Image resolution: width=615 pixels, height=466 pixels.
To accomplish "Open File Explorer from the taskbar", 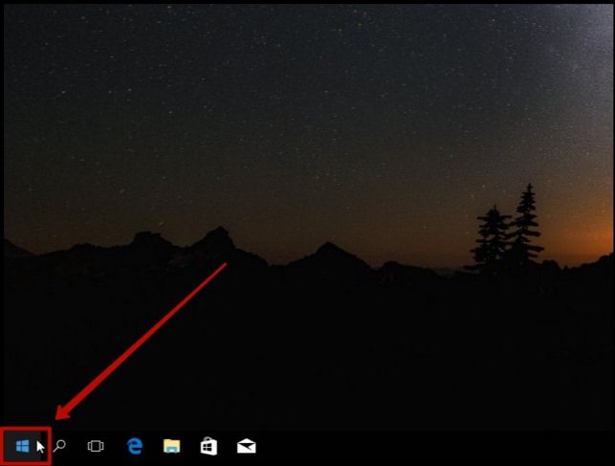I will [171, 446].
